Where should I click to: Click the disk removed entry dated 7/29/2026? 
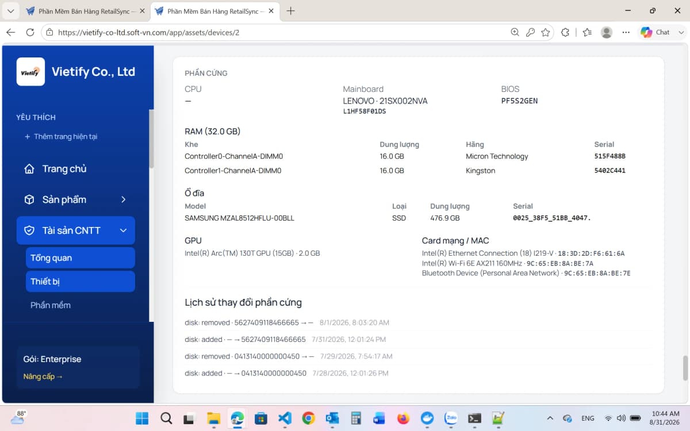coord(289,356)
